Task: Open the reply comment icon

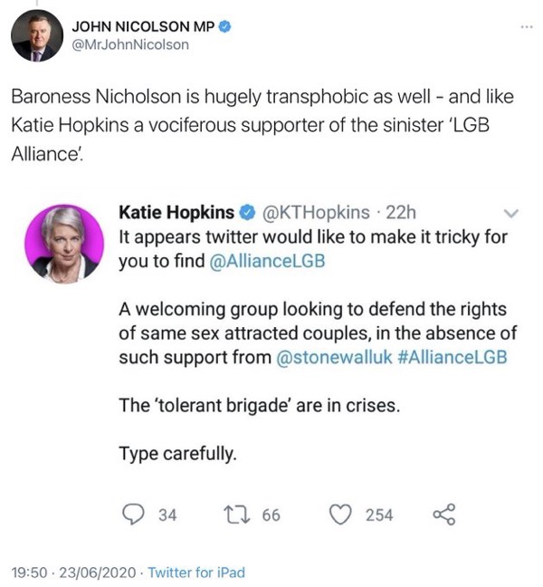Action: (x=134, y=515)
